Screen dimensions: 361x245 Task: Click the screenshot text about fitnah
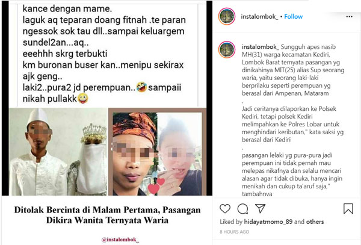point(104,20)
